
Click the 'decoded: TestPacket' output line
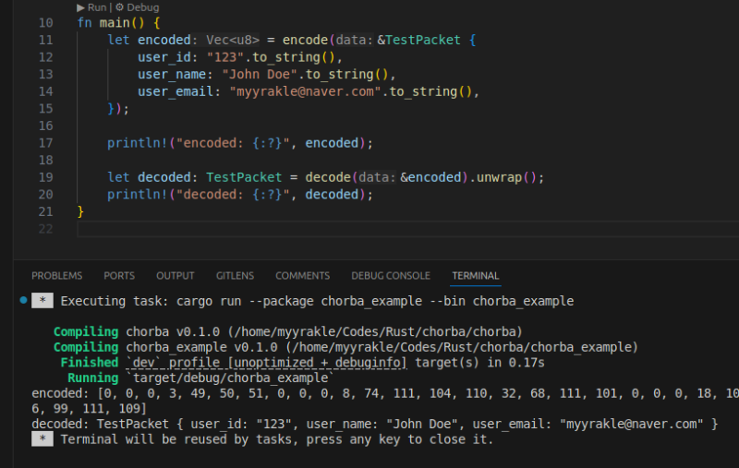point(375,425)
